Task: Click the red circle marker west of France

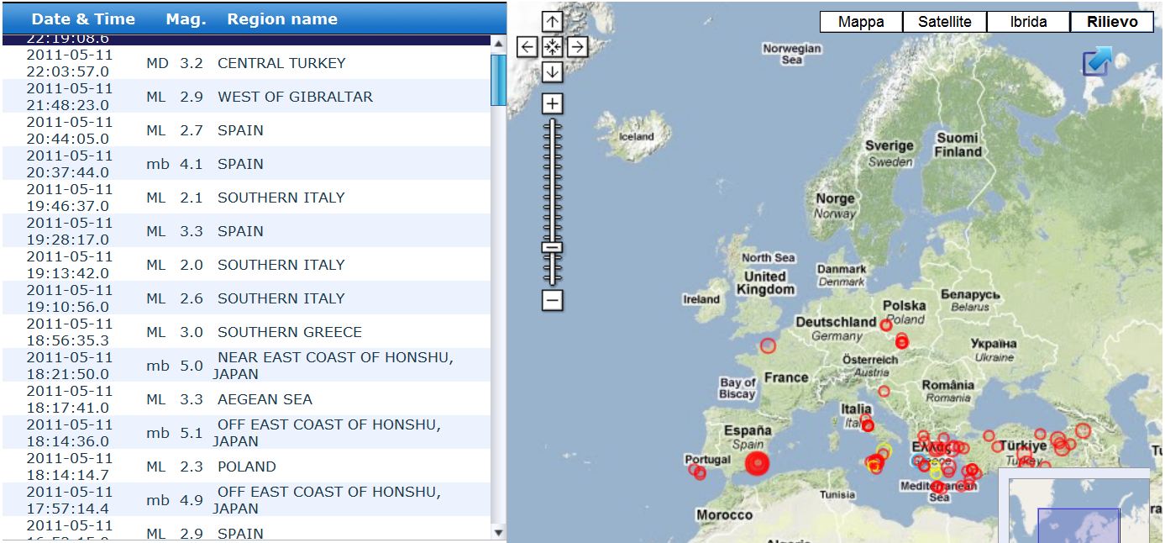Action: pos(768,345)
